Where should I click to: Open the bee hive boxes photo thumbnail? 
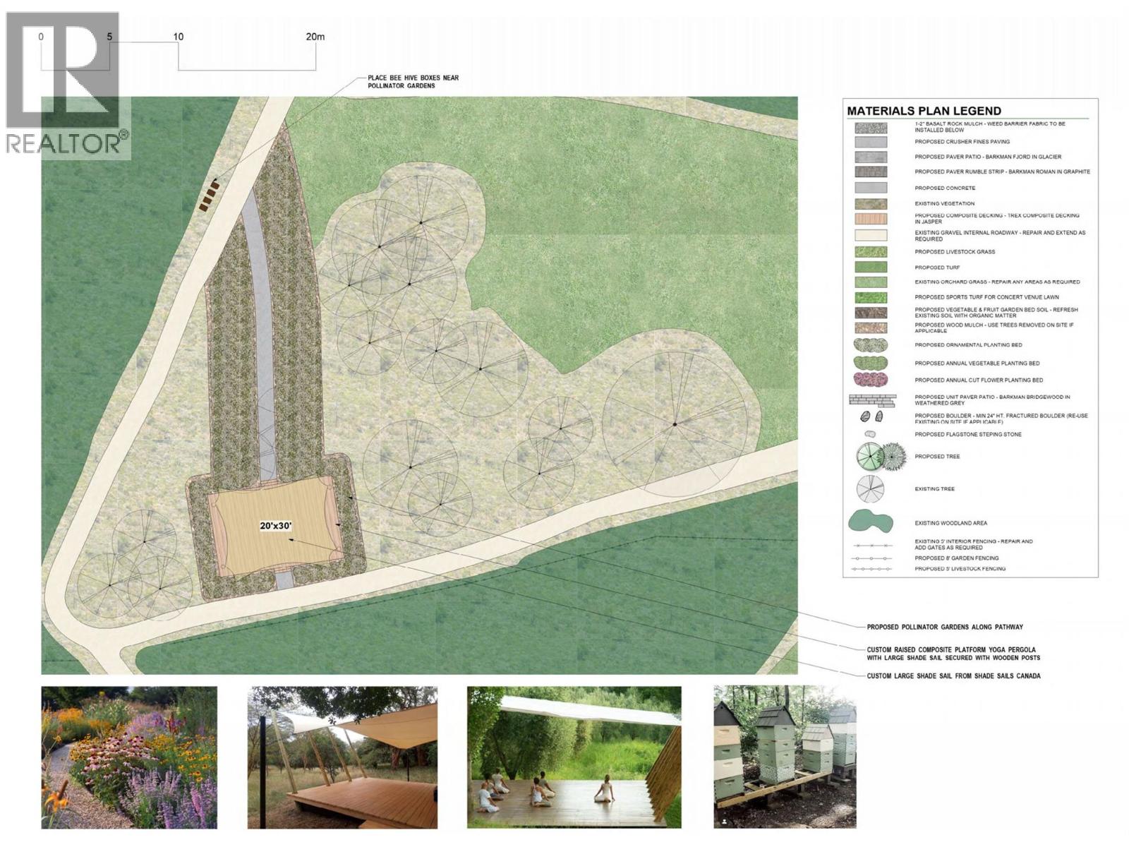click(785, 757)
